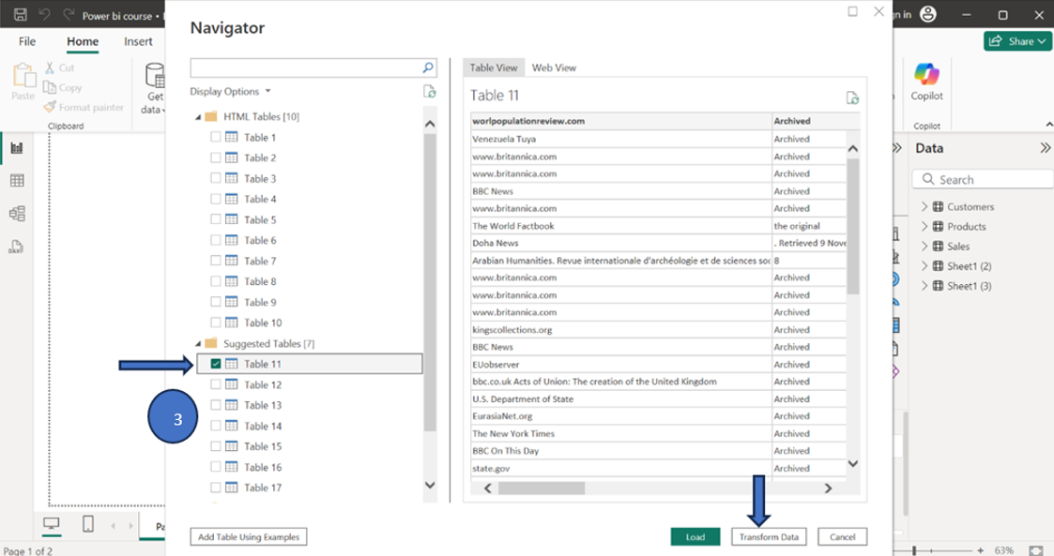The width and height of the screenshot is (1054, 556).
Task: Click the Copilot icon in the ribbon
Action: pyautogui.click(x=926, y=75)
